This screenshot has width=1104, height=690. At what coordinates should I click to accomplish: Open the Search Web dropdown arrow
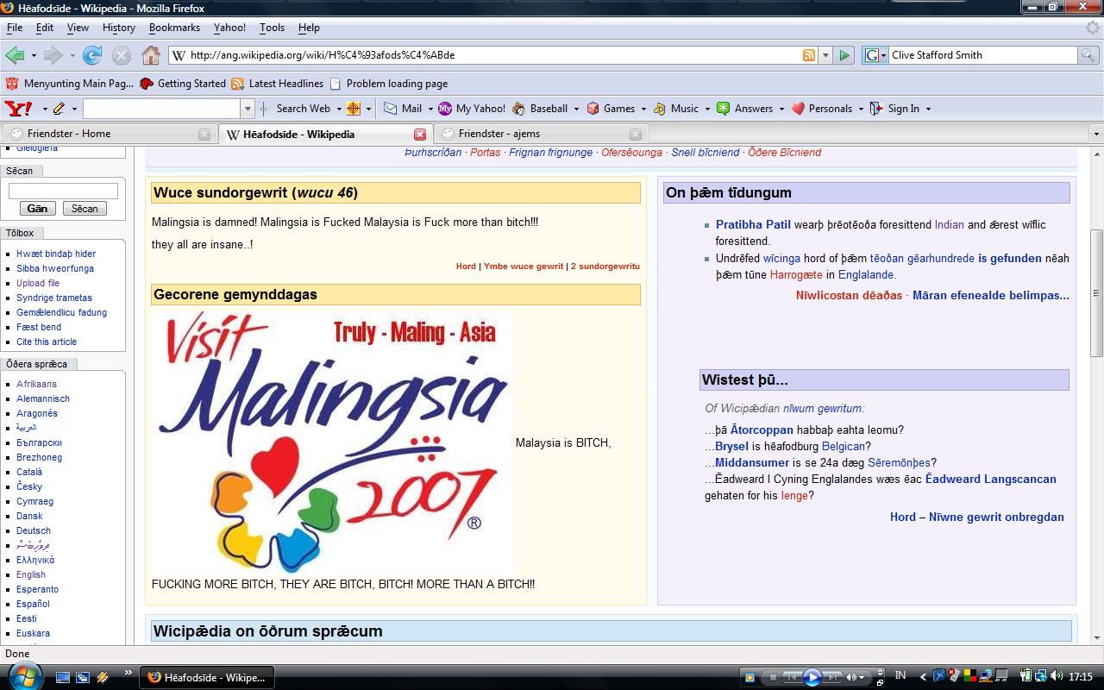[x=338, y=109]
